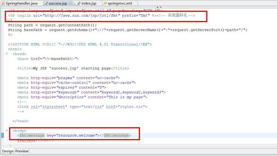Select the success.jsp editor tab
Image resolution: width=277 pixels, height=156 pixels.
point(58,3)
